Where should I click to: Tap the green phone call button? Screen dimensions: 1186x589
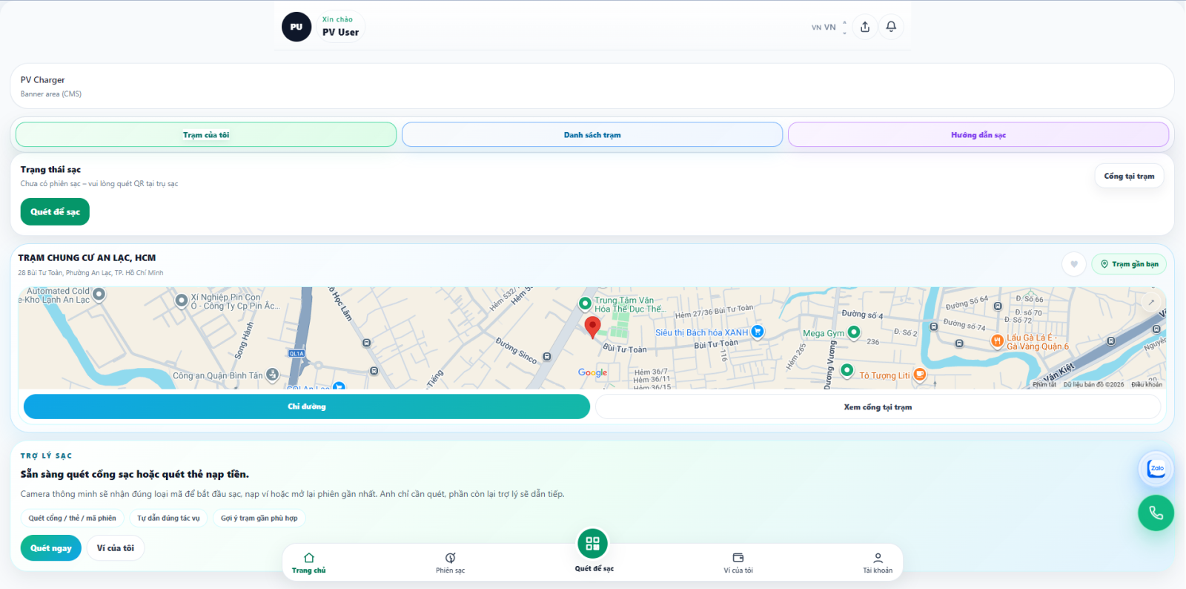[x=1156, y=513]
